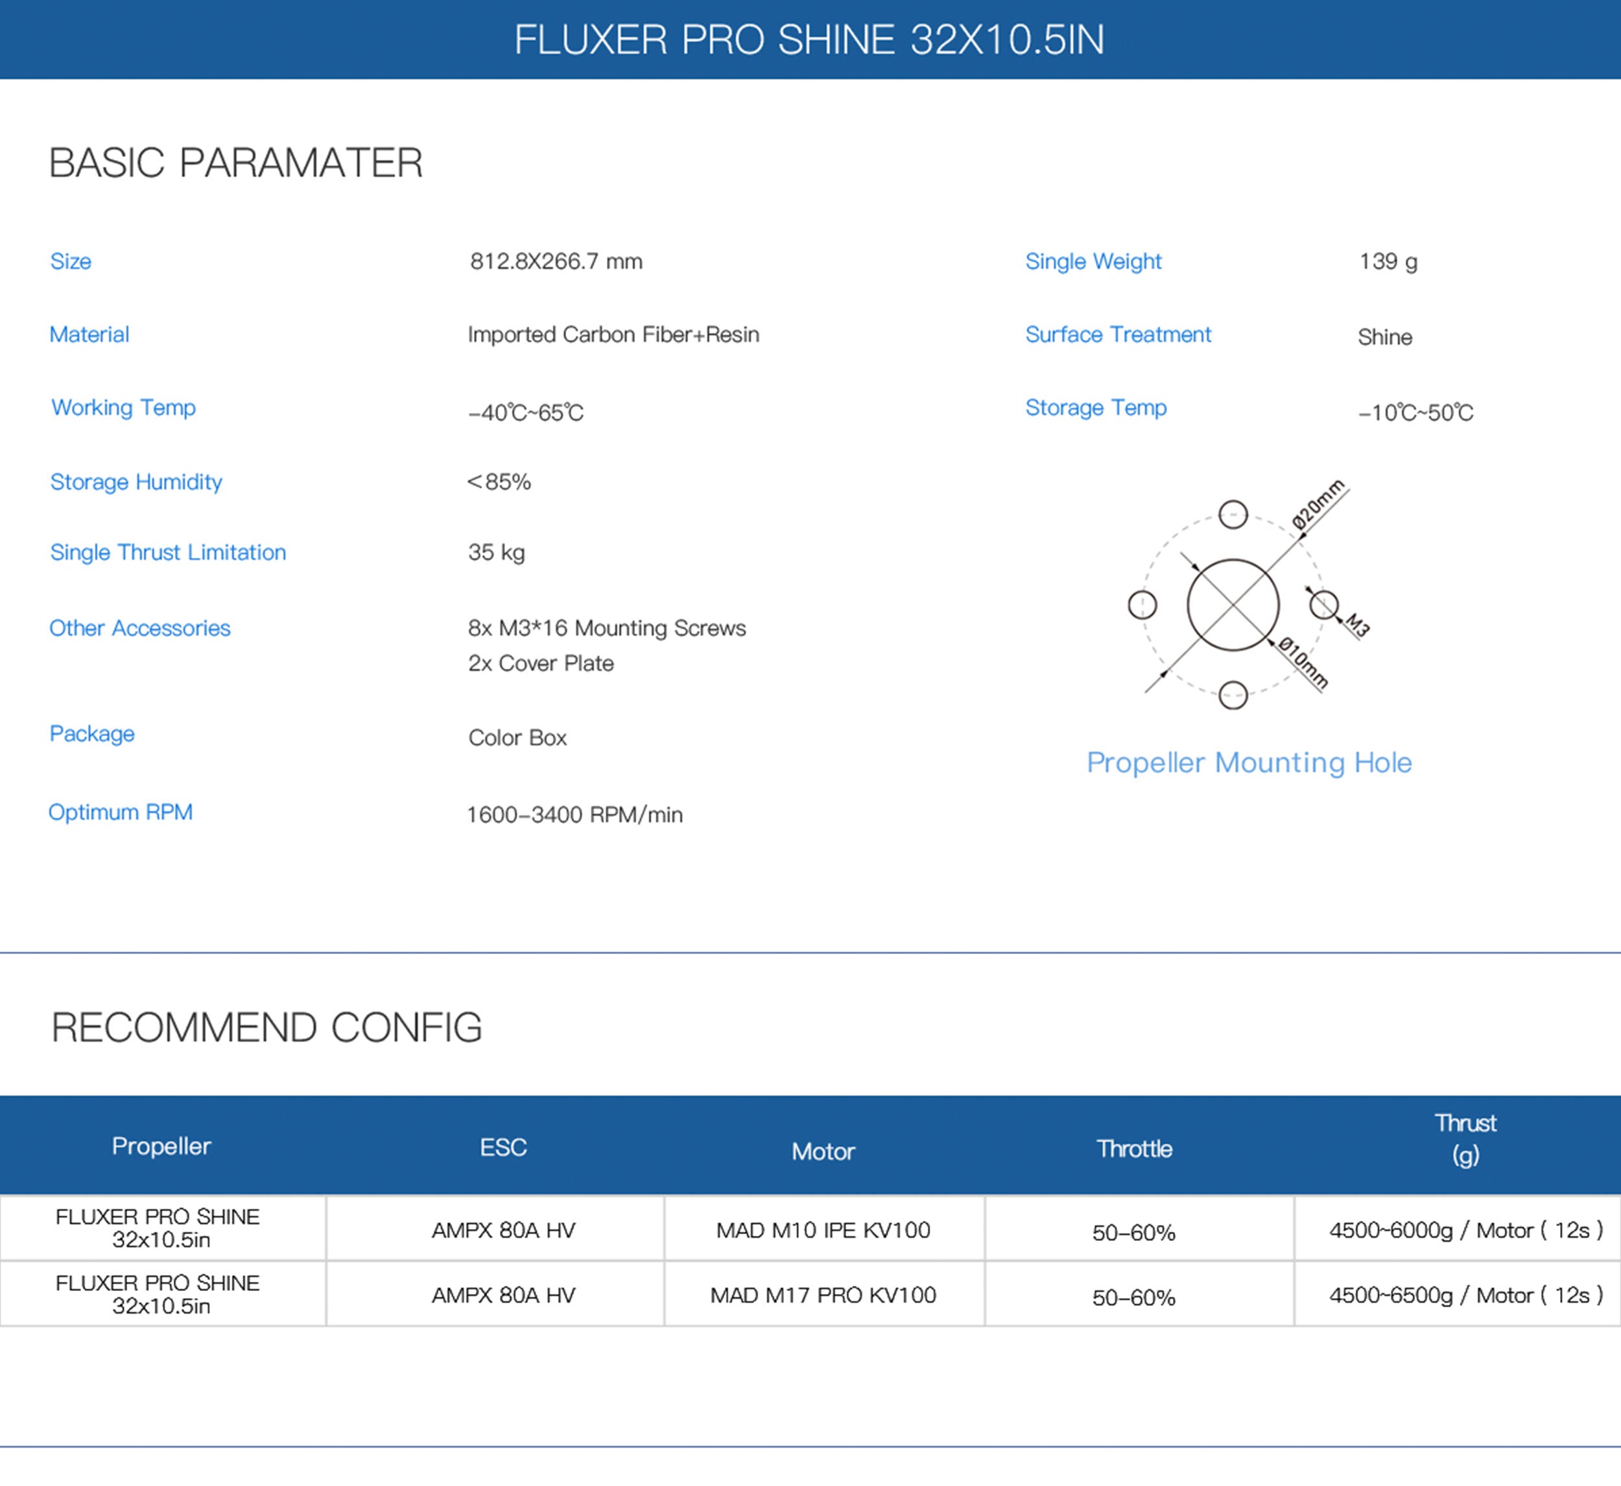Click the Propeller Mounting Hole caption
Image resolution: width=1621 pixels, height=1486 pixels.
coord(1249,762)
